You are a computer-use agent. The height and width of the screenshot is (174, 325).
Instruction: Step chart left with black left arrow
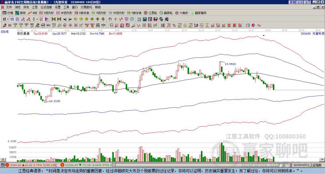pyautogui.click(x=65, y=19)
